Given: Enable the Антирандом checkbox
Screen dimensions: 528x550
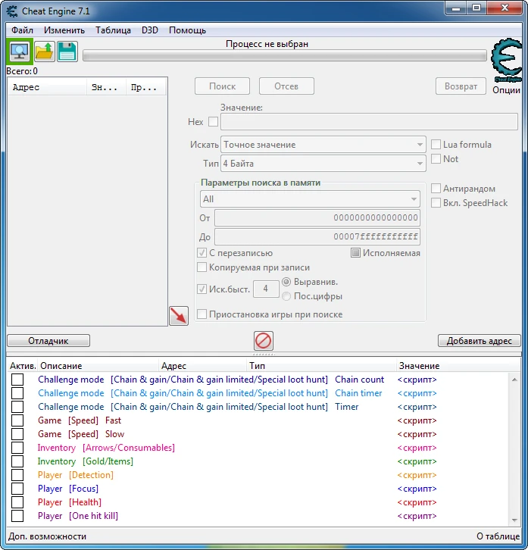Looking at the screenshot, I should (436, 189).
